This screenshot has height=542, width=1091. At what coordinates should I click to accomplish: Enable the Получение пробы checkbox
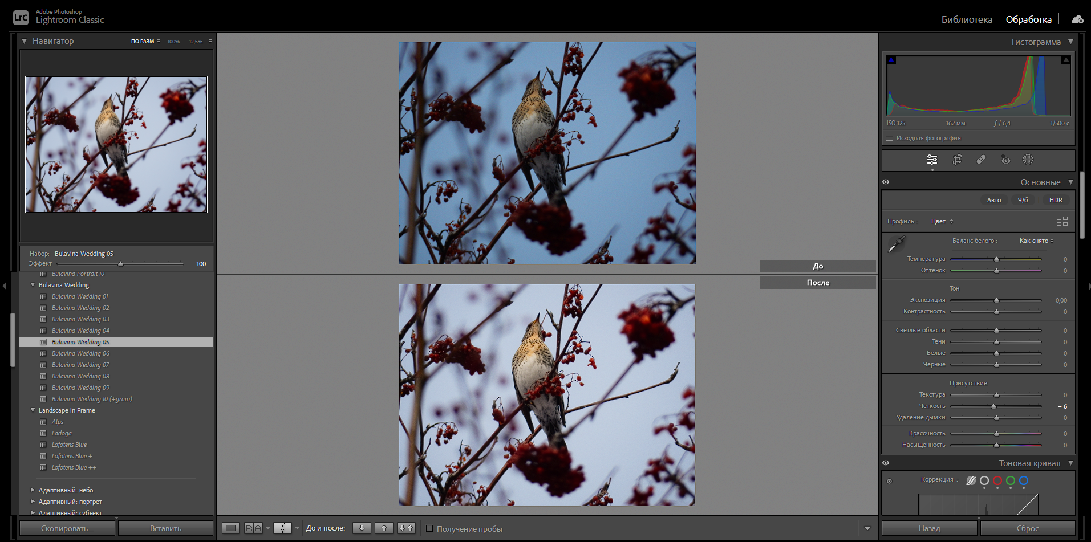pyautogui.click(x=429, y=528)
